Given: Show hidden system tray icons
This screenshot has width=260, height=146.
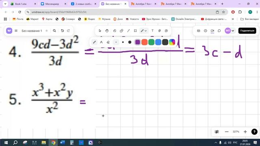Looking at the screenshot, I should pos(216,142).
